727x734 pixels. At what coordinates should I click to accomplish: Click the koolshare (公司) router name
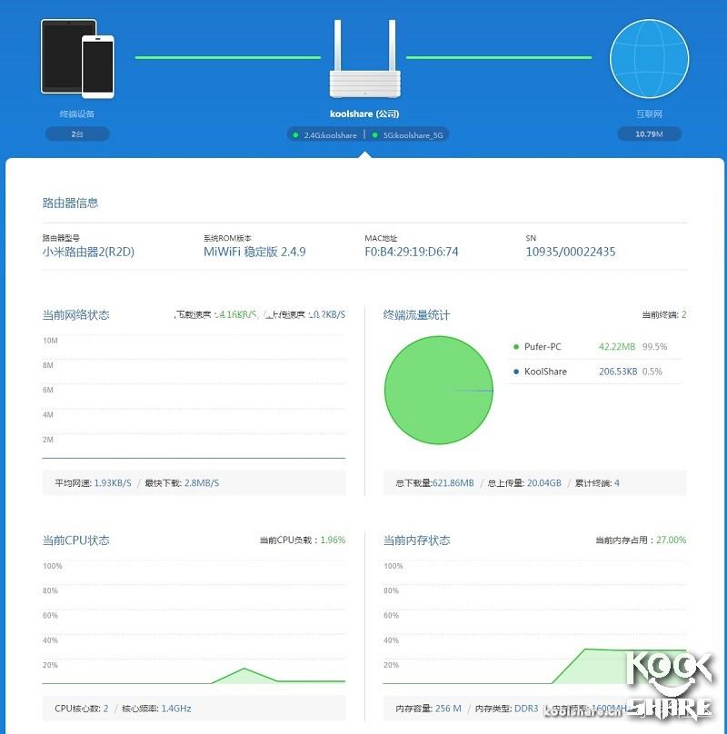[364, 114]
